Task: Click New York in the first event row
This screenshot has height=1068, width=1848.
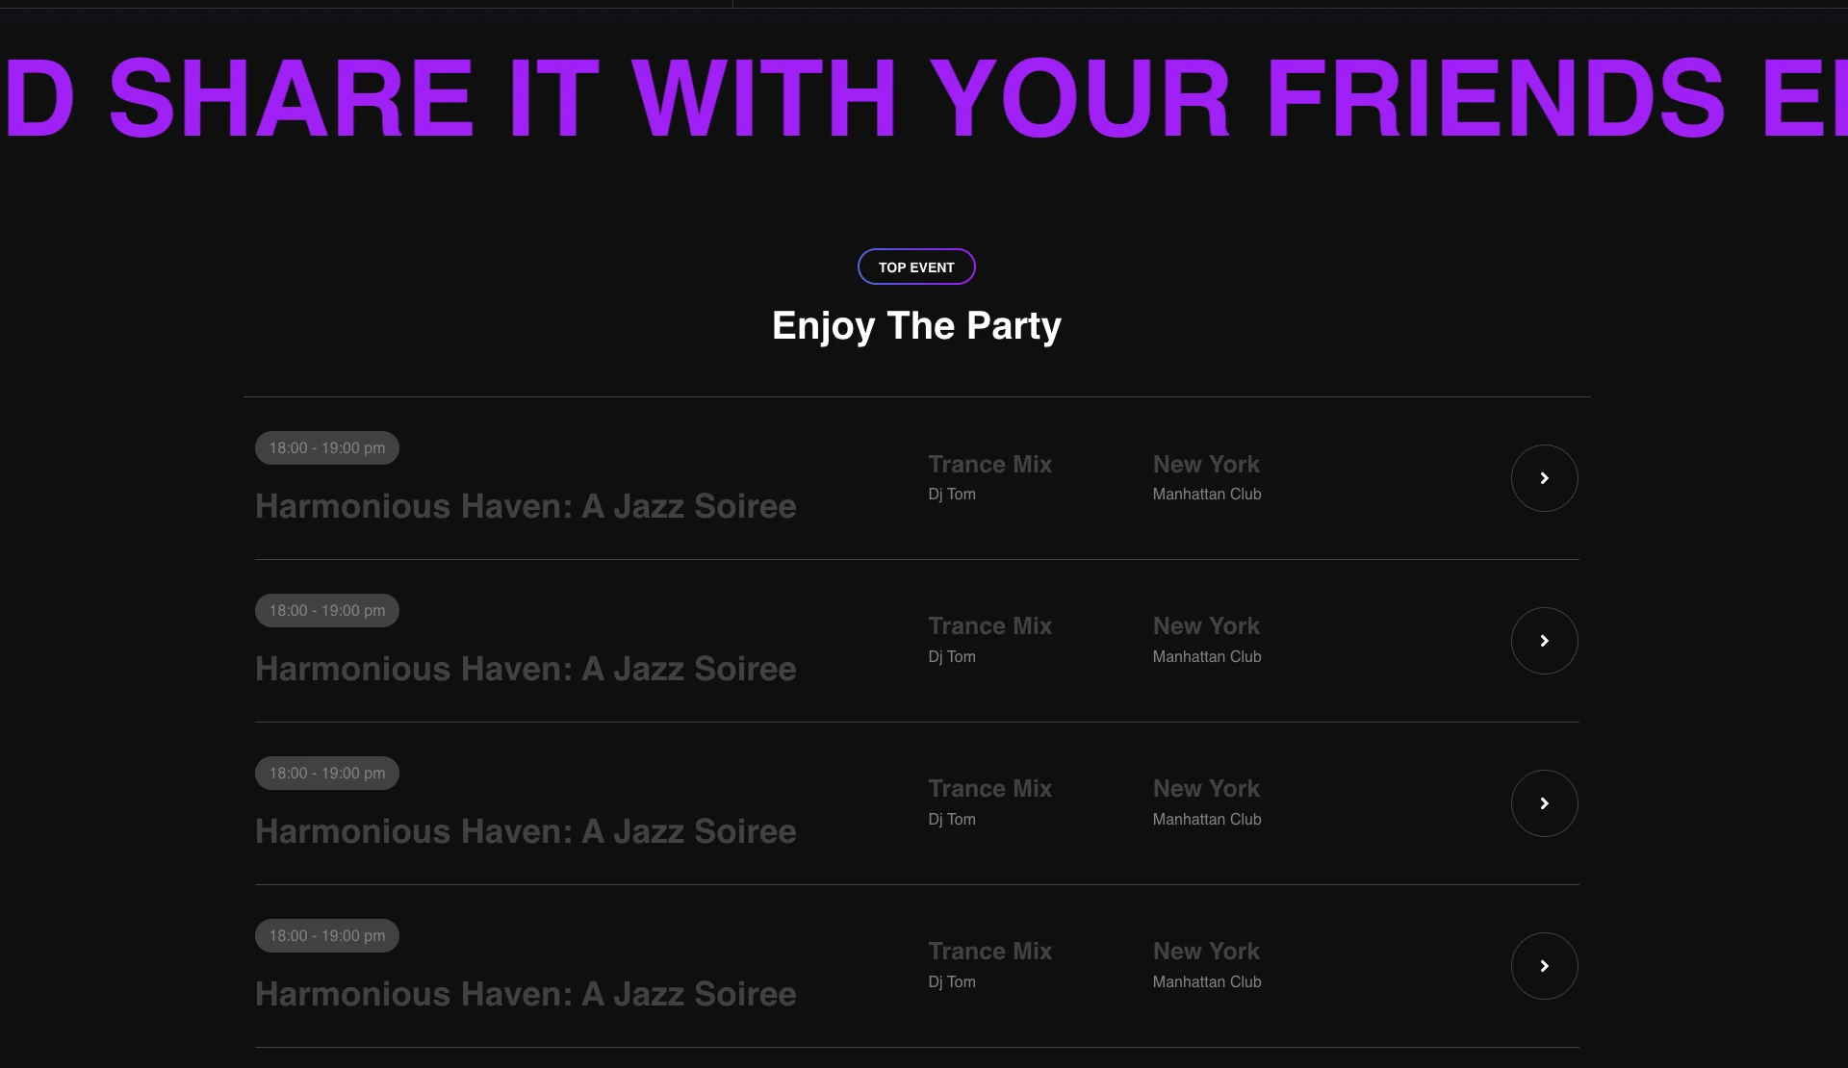Action: pyautogui.click(x=1206, y=464)
